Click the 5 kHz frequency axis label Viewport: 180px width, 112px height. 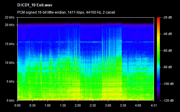(x=10, y=82)
